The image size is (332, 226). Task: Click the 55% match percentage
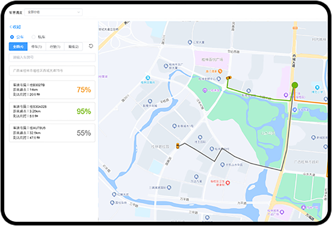pyautogui.click(x=84, y=133)
